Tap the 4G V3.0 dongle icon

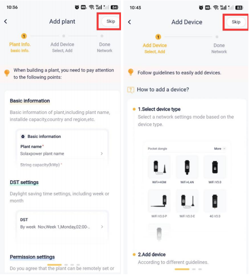[215, 201]
